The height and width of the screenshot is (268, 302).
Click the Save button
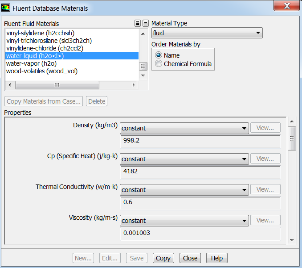point(137,258)
